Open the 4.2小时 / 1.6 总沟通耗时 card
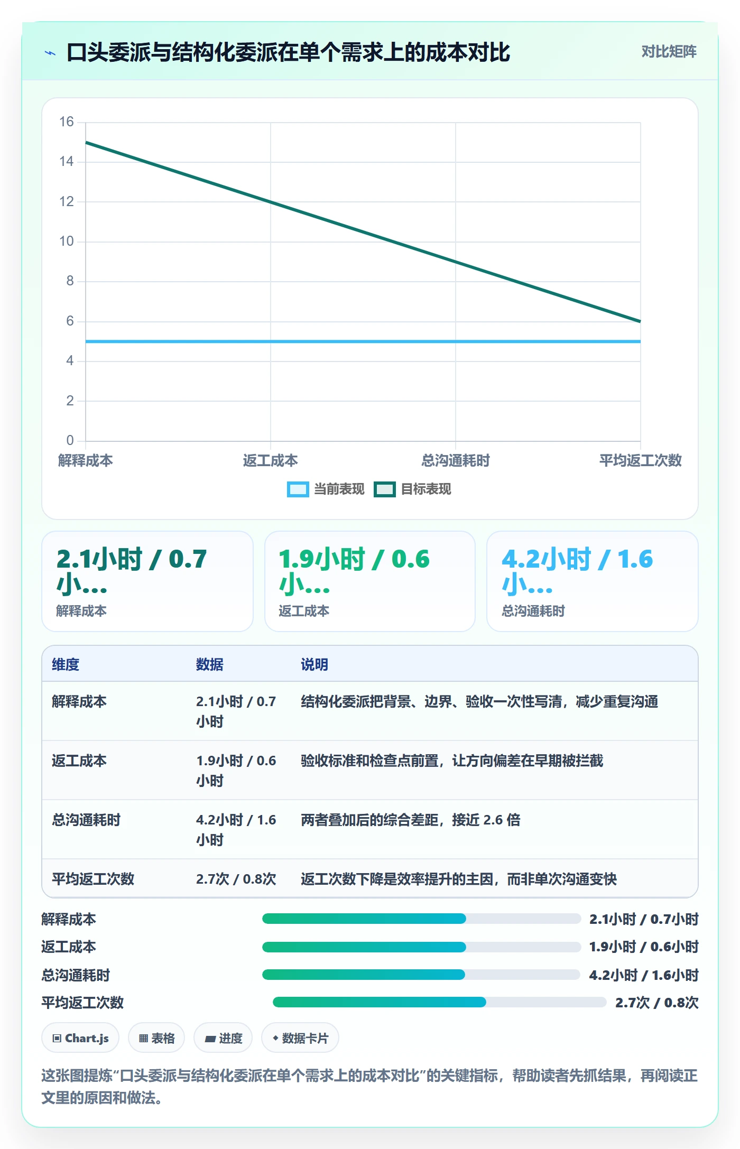 click(593, 581)
